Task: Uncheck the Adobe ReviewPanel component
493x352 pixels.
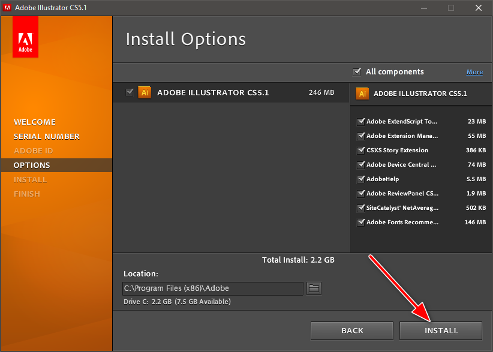Action: pos(361,194)
